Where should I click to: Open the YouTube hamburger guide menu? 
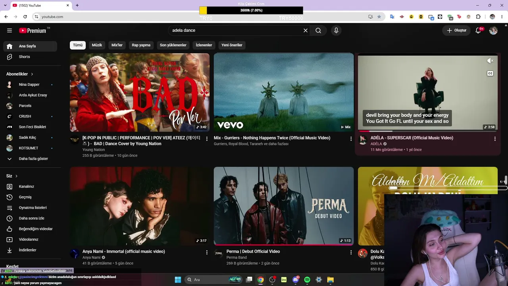tap(10, 31)
